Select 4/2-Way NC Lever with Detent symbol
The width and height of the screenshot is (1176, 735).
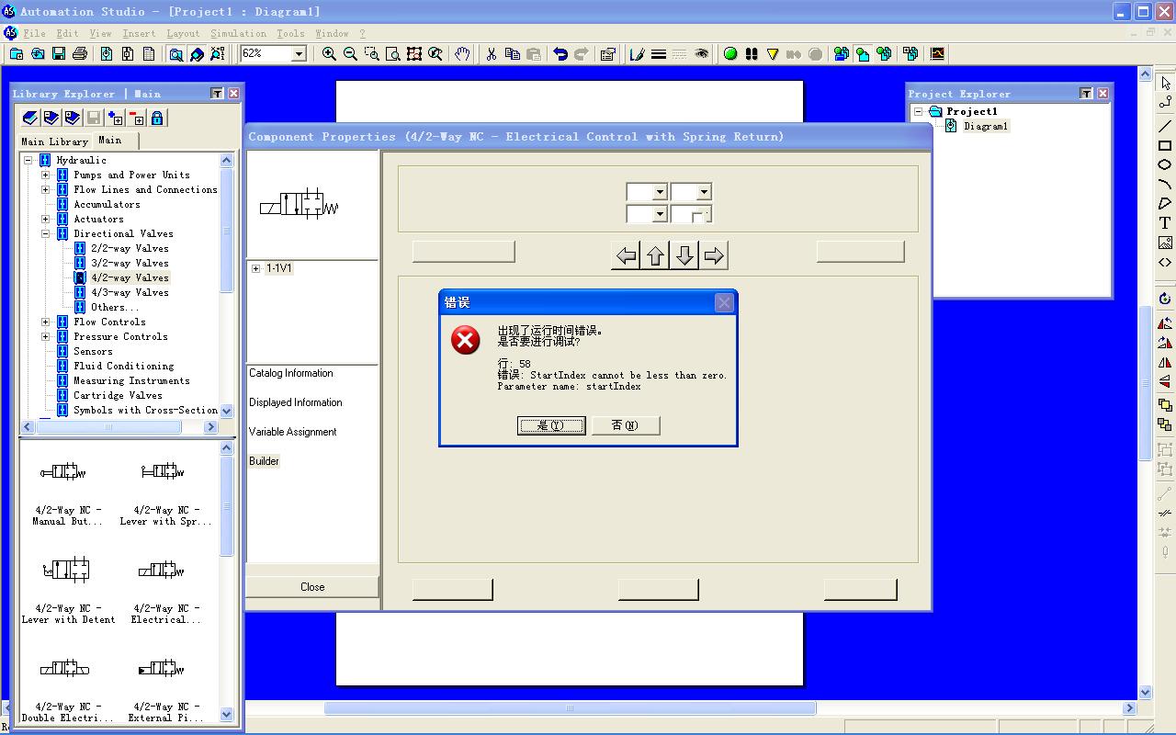[68, 588]
